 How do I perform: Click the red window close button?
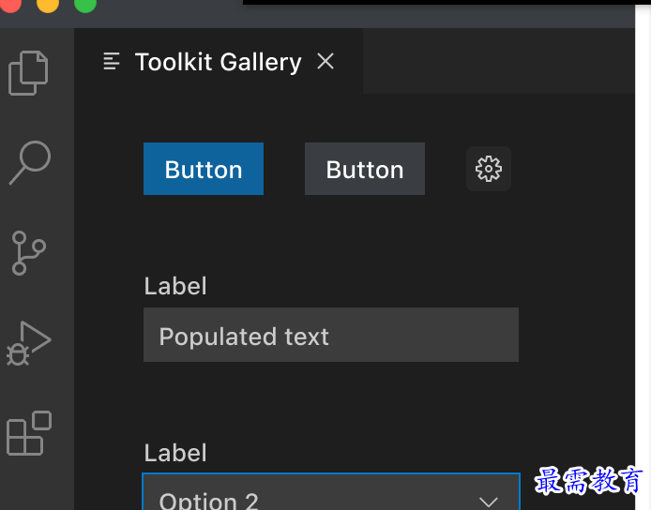(11, 4)
